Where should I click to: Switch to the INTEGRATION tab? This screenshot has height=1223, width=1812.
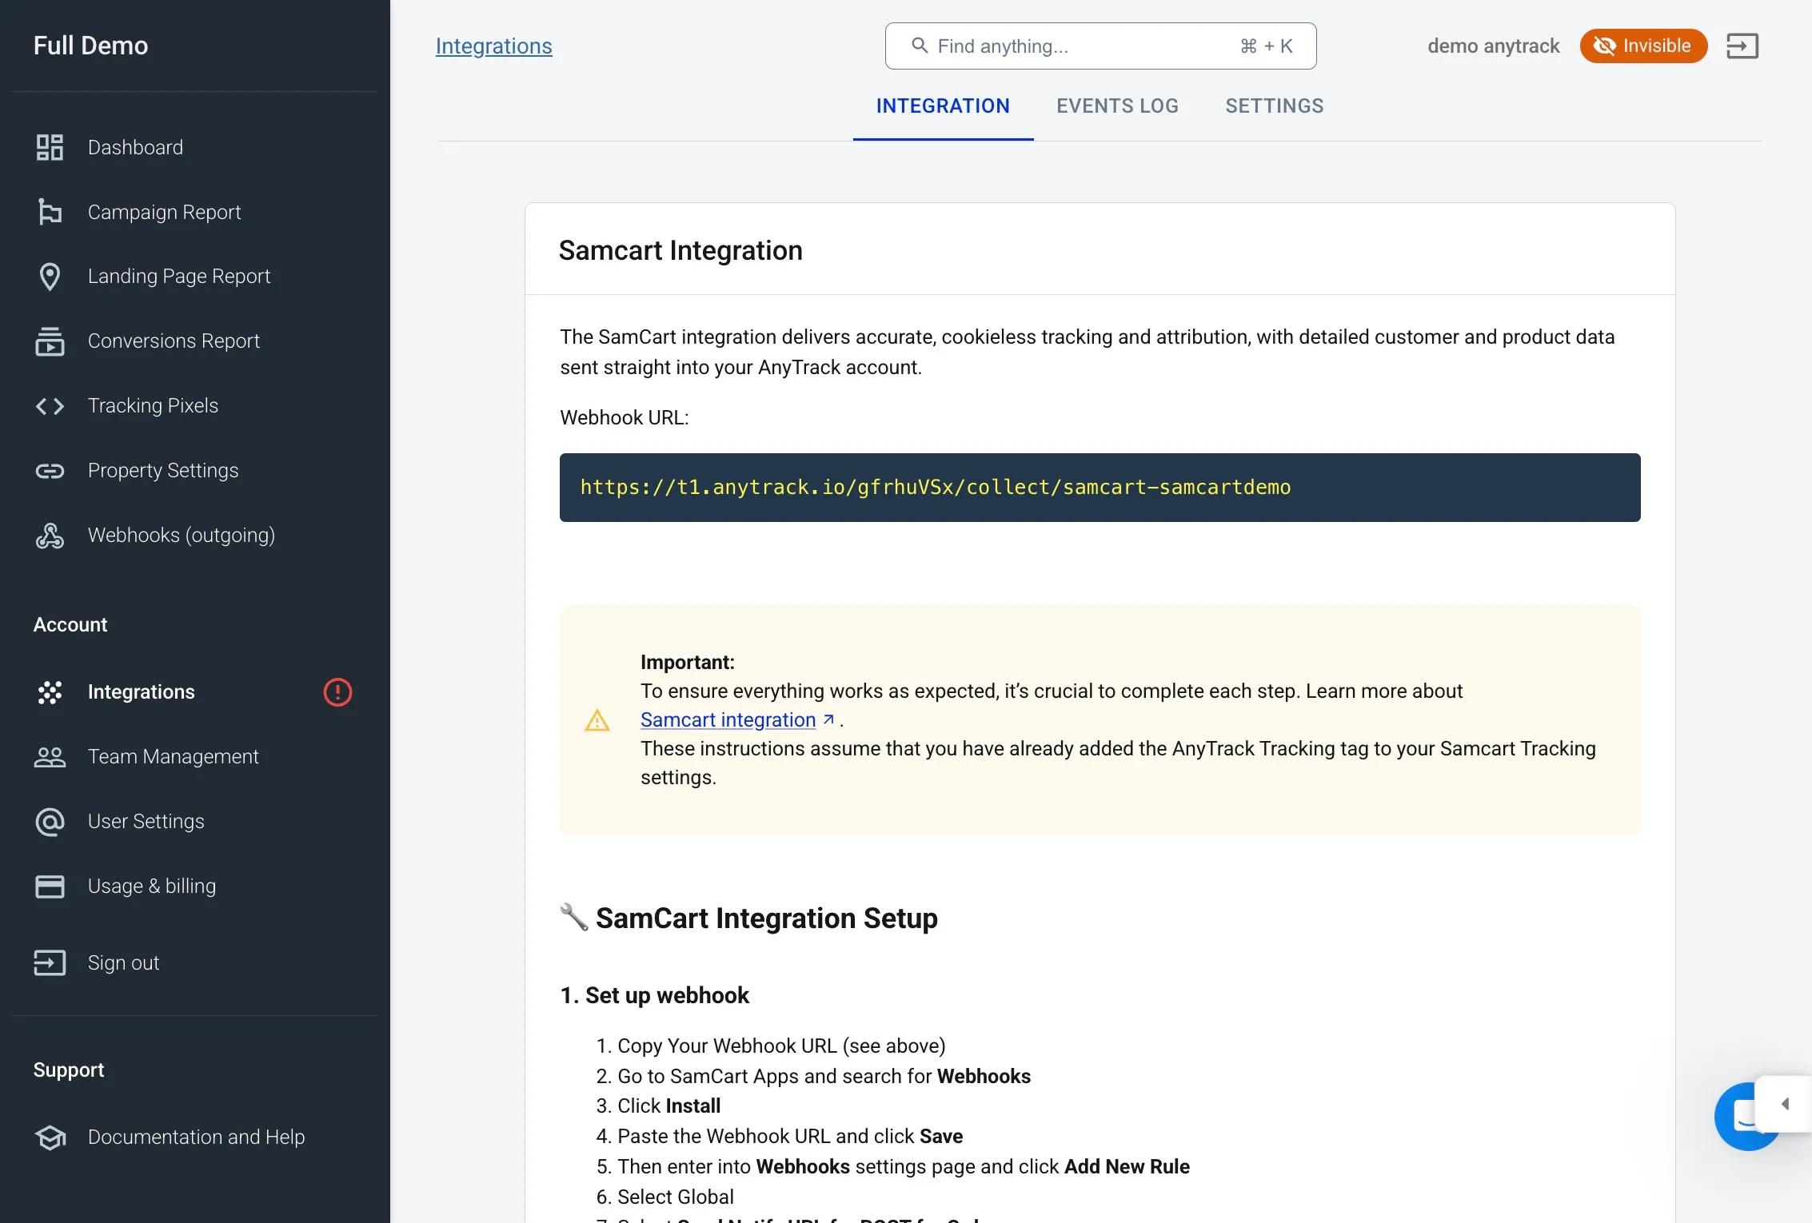point(943,106)
